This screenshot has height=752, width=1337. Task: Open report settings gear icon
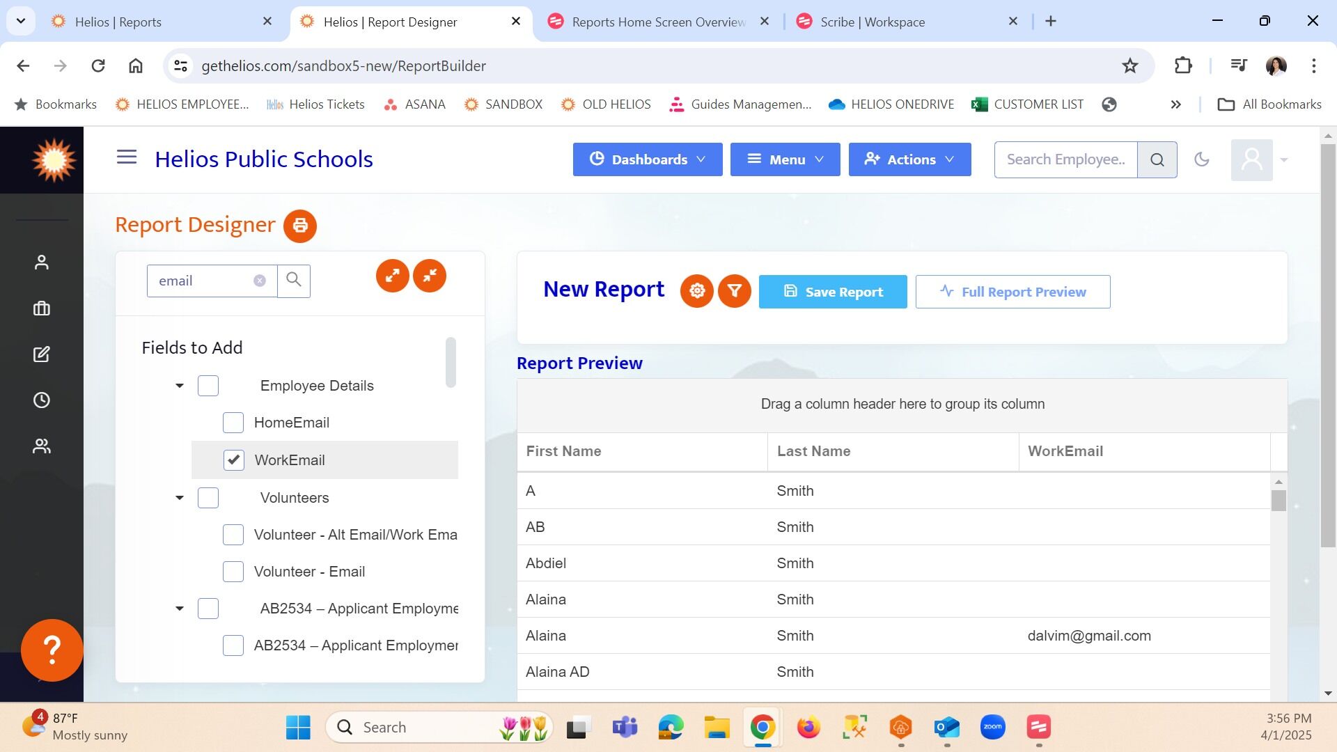click(x=696, y=291)
